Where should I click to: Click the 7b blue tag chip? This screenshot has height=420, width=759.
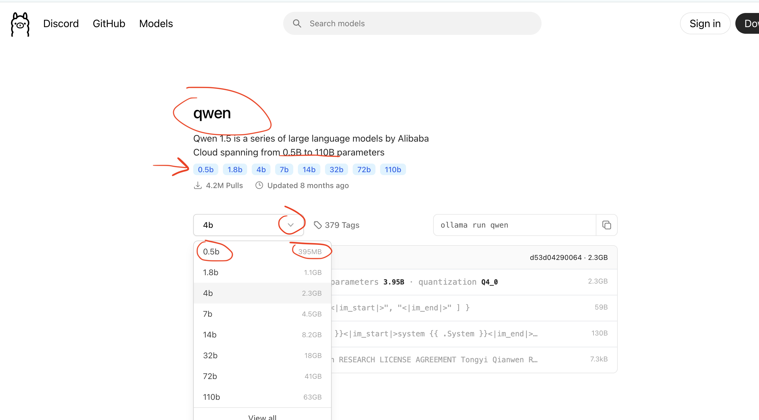pos(284,170)
